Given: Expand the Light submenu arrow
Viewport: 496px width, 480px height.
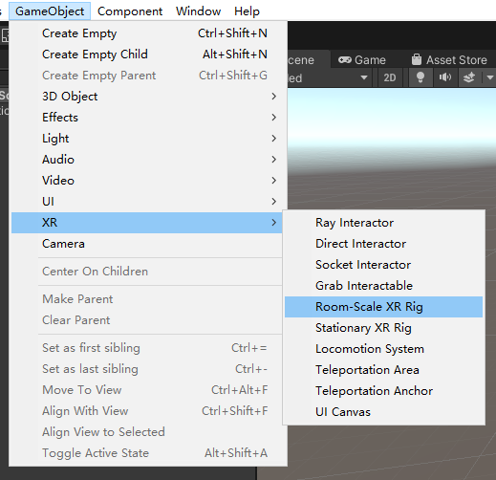Looking at the screenshot, I should point(273,139).
